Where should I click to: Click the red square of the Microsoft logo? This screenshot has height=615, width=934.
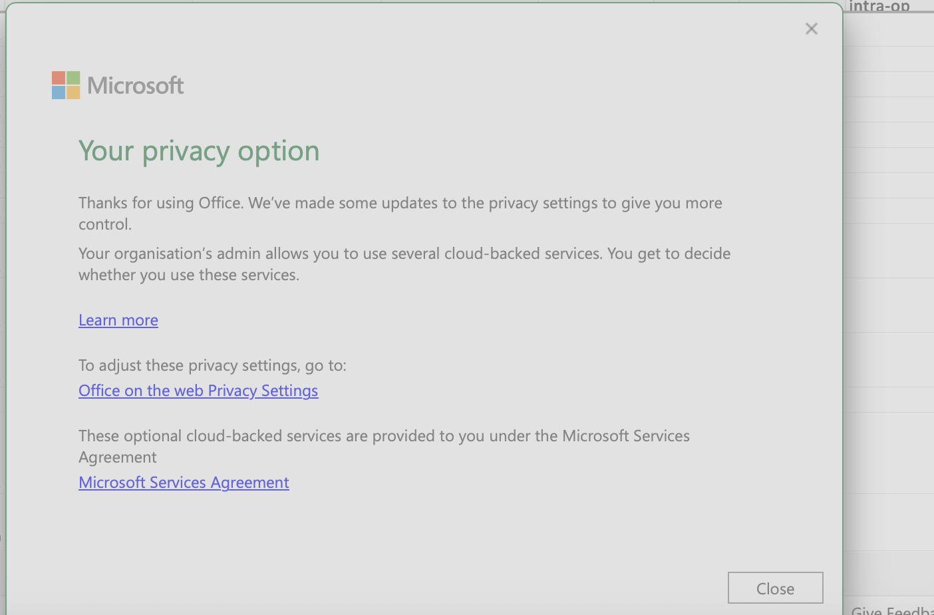click(59, 78)
